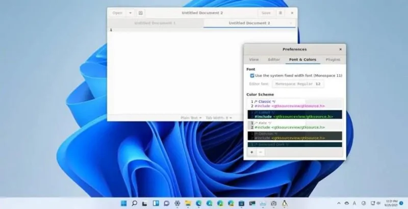This screenshot has width=408, height=209.
Task: Click the Open button in the editor
Action: 118,13
